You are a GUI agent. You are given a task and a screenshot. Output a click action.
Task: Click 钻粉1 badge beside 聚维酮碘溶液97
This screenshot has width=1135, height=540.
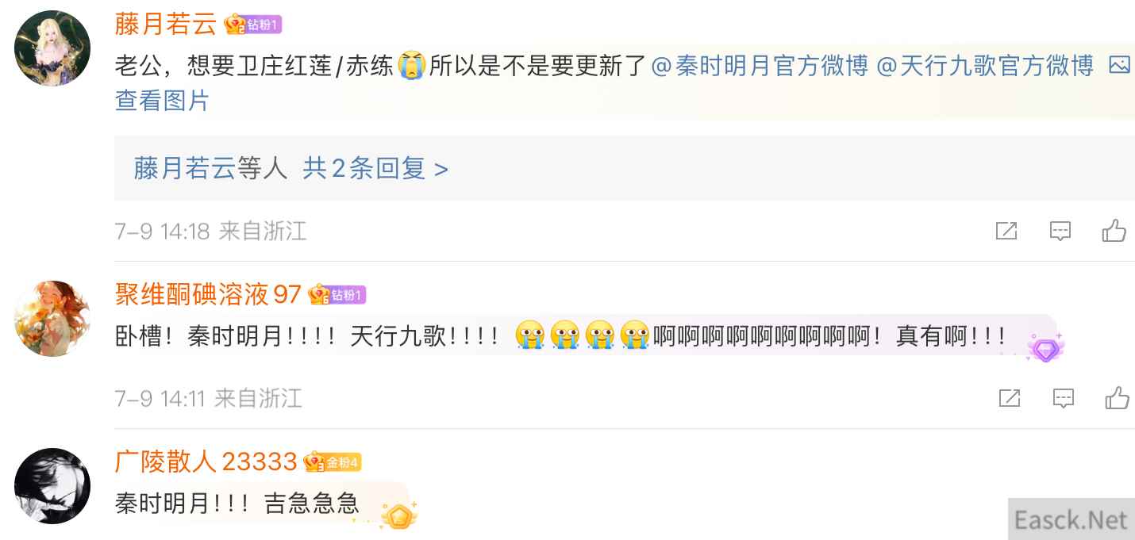(337, 295)
